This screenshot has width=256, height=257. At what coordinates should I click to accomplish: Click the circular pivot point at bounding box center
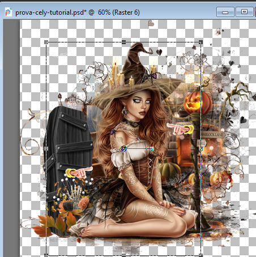pyautogui.click(x=123, y=149)
